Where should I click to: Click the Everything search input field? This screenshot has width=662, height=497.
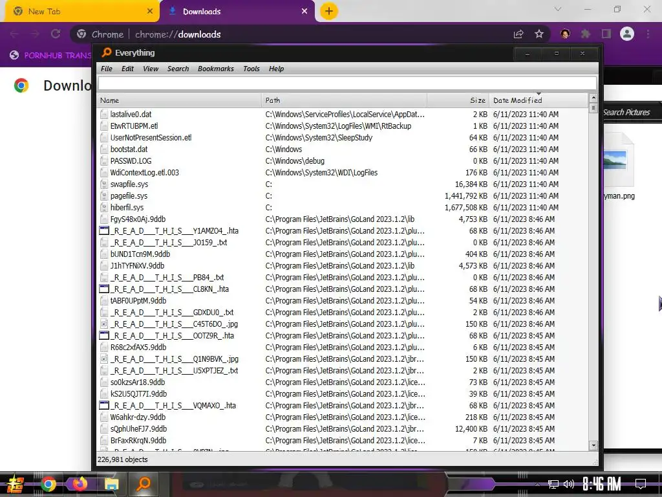pos(347,83)
